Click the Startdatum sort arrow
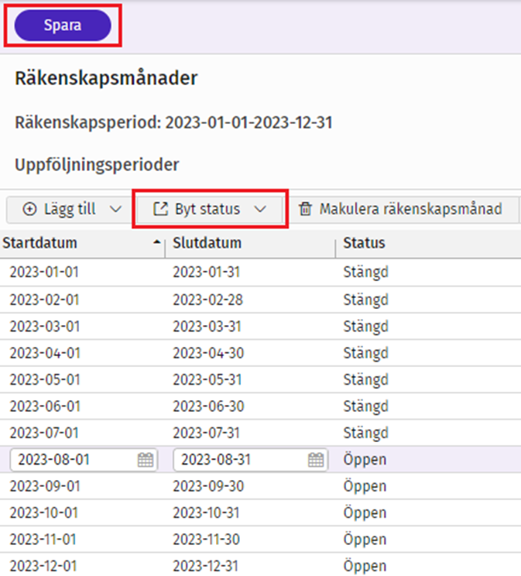This screenshot has width=521, height=576. [157, 242]
